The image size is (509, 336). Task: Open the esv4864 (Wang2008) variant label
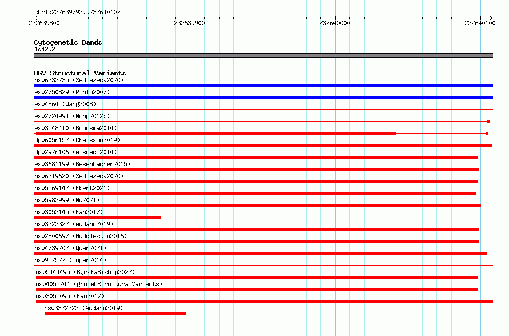tap(65, 104)
